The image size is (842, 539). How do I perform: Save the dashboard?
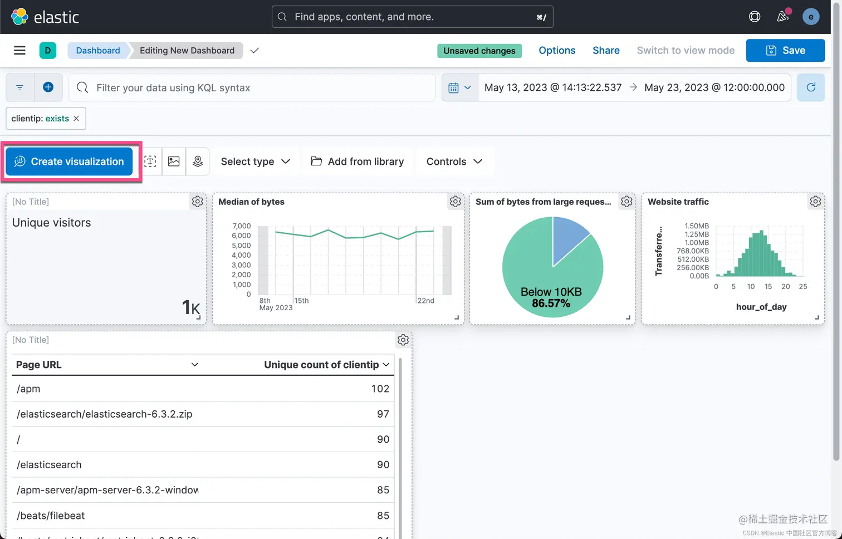(785, 50)
